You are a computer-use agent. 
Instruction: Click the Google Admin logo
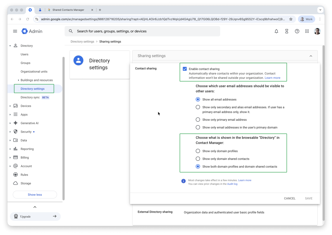[x=32, y=31]
